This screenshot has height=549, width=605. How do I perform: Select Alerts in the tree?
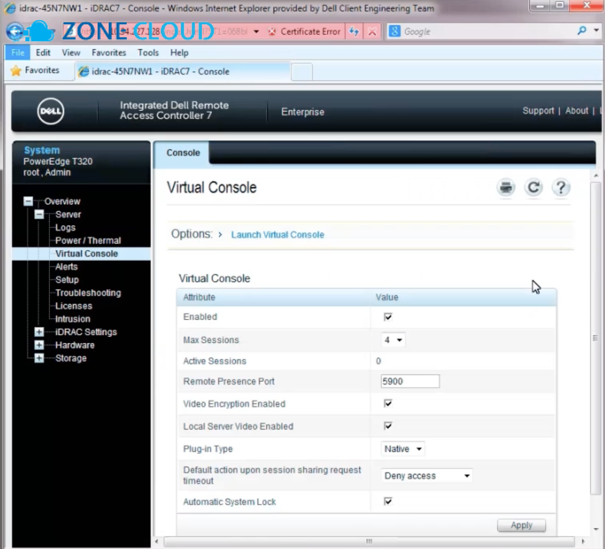pyautogui.click(x=67, y=267)
